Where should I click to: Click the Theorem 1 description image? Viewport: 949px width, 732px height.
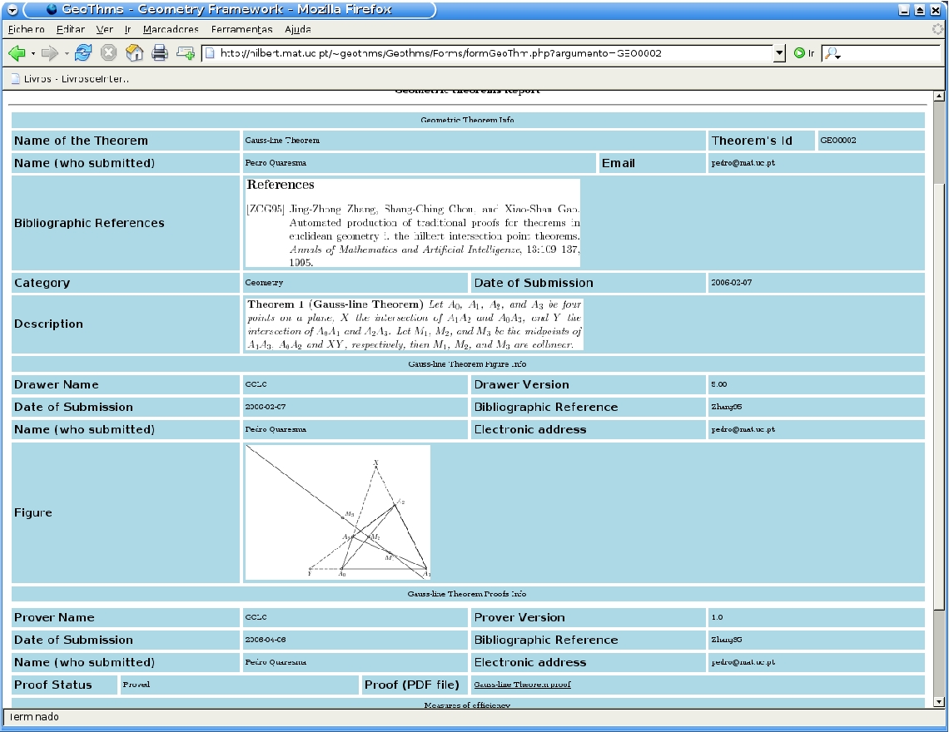click(x=414, y=324)
